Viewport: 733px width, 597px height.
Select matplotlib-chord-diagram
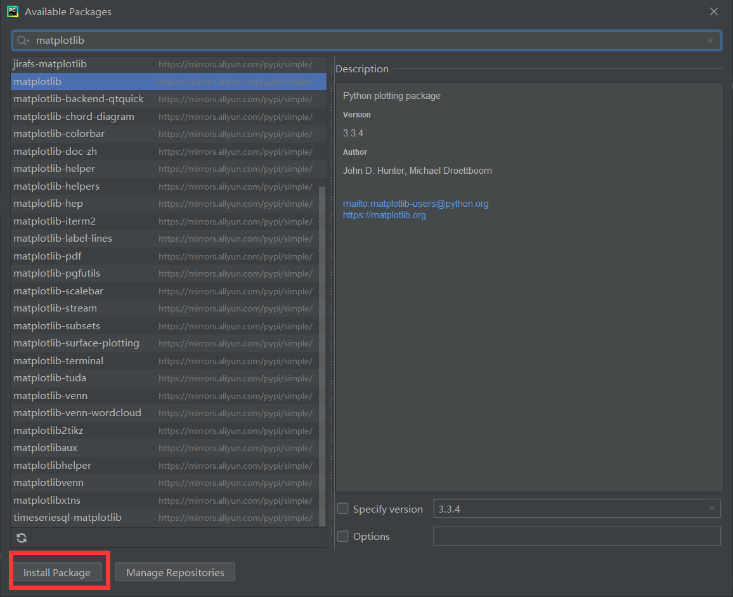point(168,117)
